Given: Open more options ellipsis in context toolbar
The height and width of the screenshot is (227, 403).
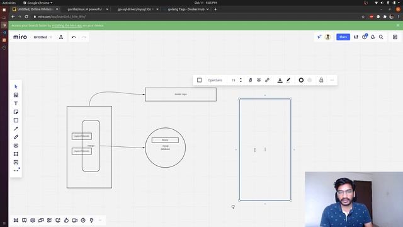Looking at the screenshot, I should pyautogui.click(x=332, y=80).
